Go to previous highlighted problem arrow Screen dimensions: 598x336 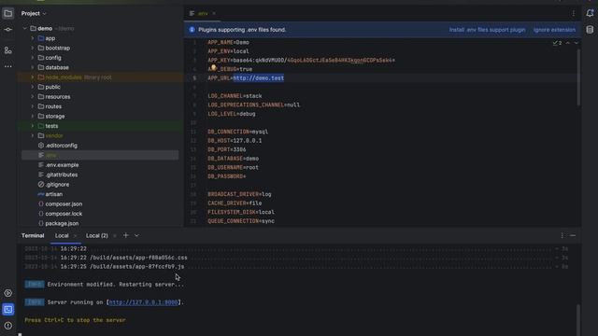tap(568, 43)
